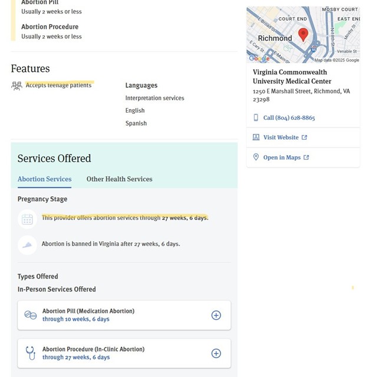Click the calendar icon under Pregnancy Stage
This screenshot has width=372, height=377.
pyautogui.click(x=27, y=219)
